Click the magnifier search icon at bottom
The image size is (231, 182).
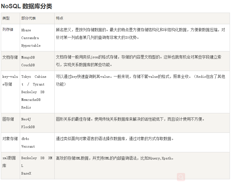(x=181, y=177)
